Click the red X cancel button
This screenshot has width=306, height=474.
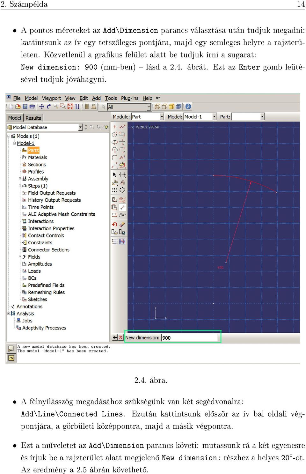point(121,337)
